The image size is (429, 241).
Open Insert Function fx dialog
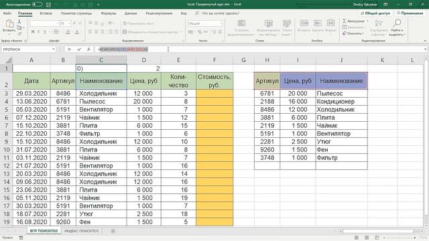coord(88,49)
